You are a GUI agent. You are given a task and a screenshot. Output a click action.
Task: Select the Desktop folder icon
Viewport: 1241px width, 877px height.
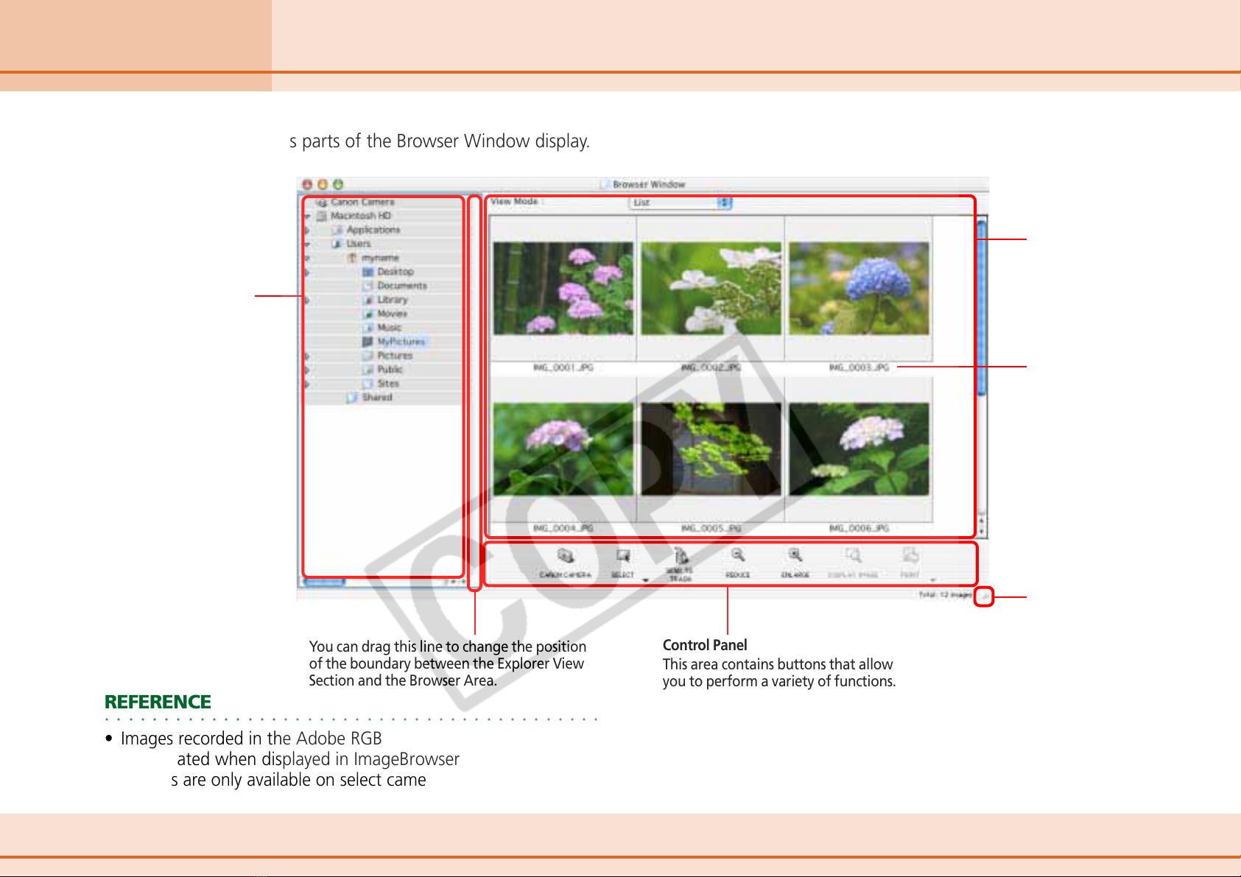pos(368,272)
